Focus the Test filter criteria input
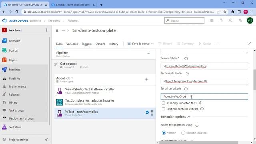Viewport: 256px width, 144px height. tap(204, 96)
